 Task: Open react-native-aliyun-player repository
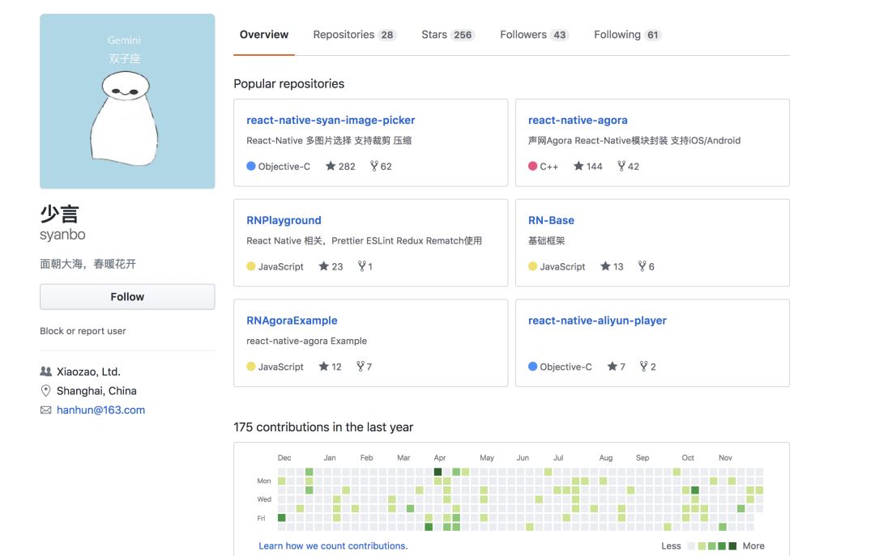point(597,320)
